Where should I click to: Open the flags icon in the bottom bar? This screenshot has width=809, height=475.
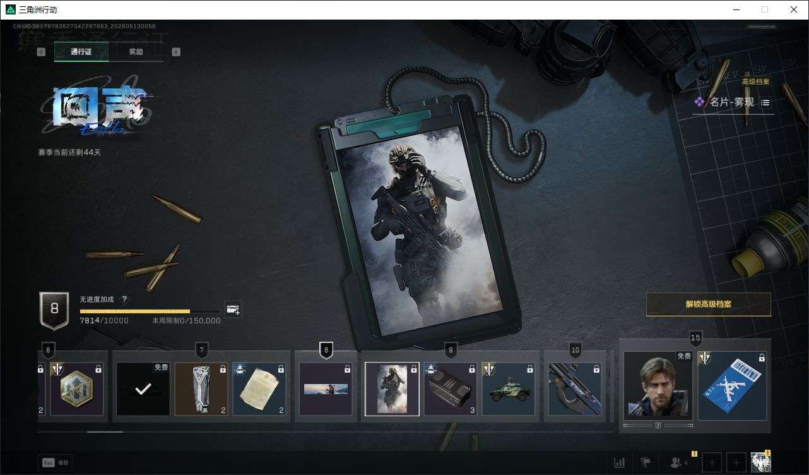pos(646,463)
